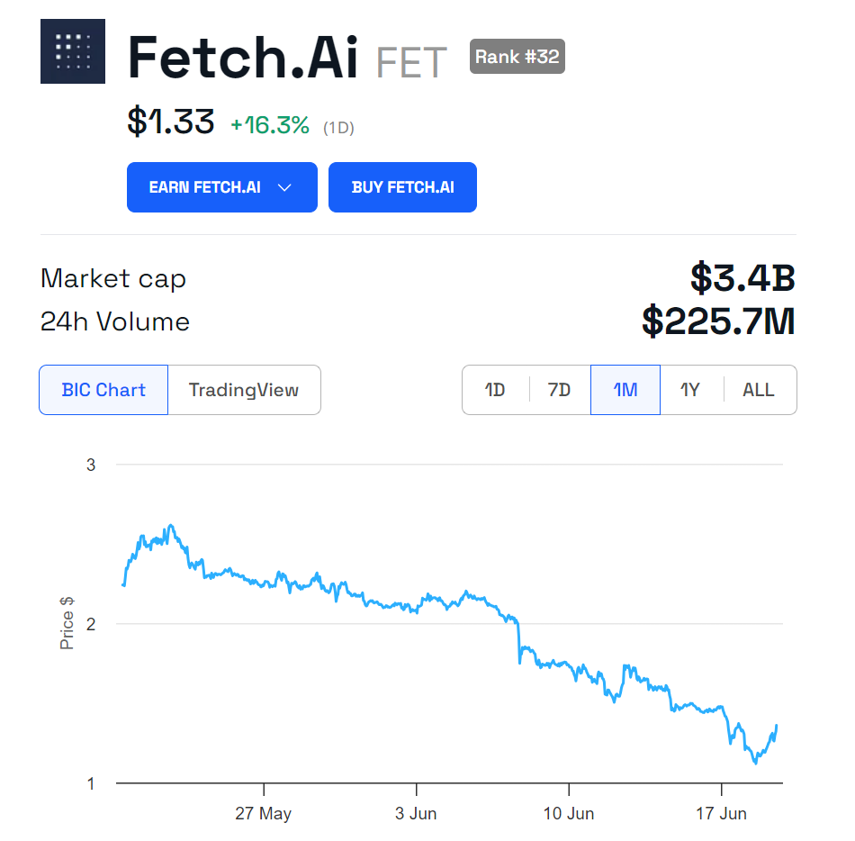Click the 27 May axis label

(x=264, y=813)
